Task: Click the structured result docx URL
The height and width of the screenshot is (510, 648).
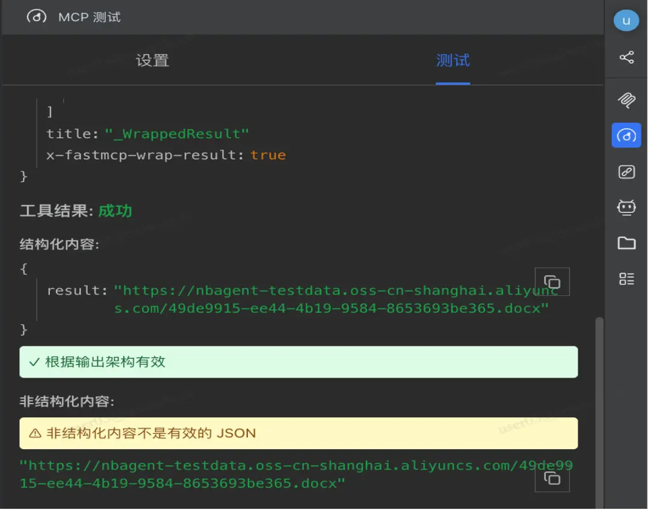Action: click(337, 300)
